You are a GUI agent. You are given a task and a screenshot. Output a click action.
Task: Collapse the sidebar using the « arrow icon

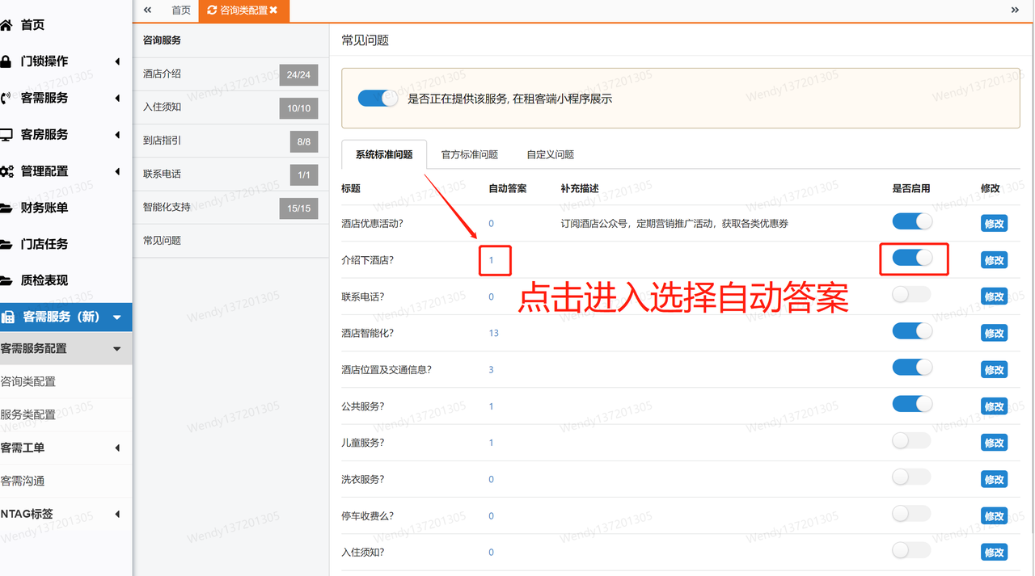click(146, 11)
